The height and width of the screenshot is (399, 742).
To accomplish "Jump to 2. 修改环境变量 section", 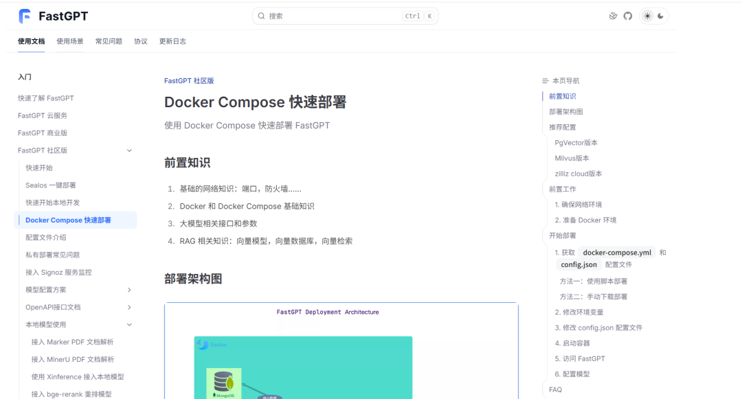I will [x=578, y=312].
